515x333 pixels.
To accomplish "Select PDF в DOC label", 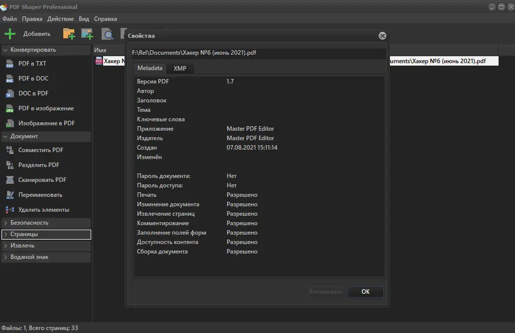I will (x=33, y=79).
